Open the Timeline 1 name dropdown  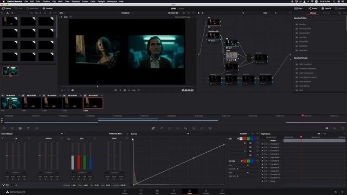127,13
